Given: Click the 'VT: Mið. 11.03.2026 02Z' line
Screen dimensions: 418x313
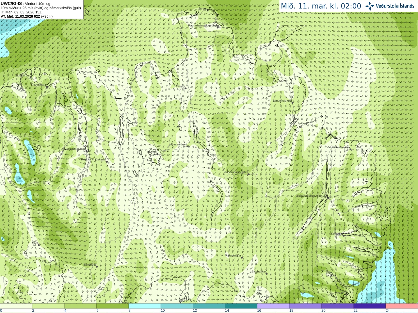Looking at the screenshot, I should pyautogui.click(x=26, y=16).
